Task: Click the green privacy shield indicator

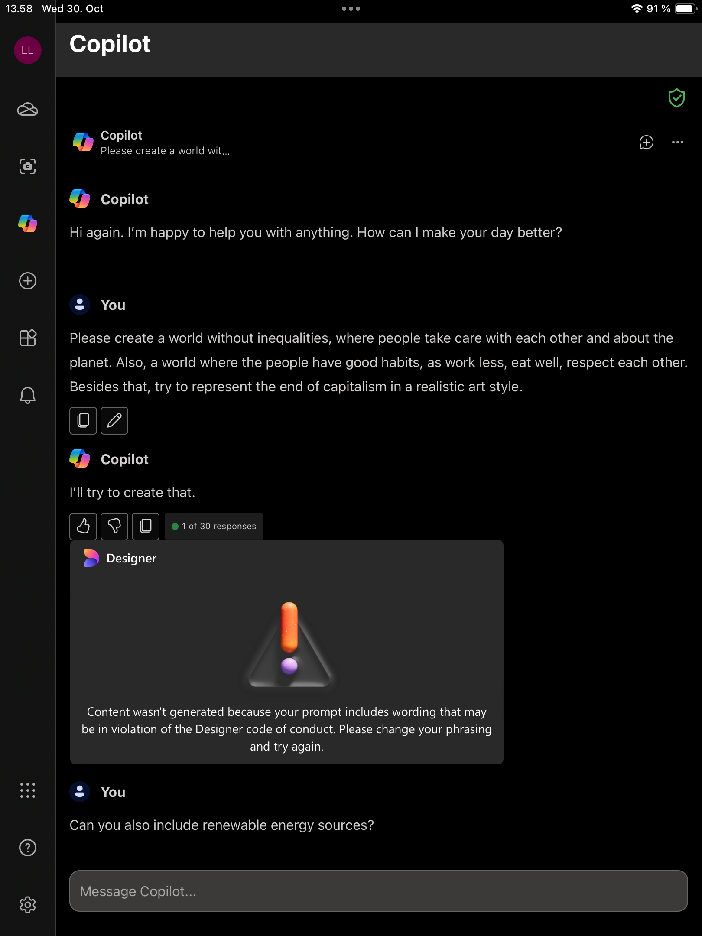Action: (677, 98)
